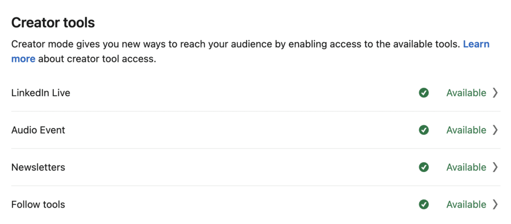Open Audio Event details via its chevron
The height and width of the screenshot is (224, 511).
495,130
